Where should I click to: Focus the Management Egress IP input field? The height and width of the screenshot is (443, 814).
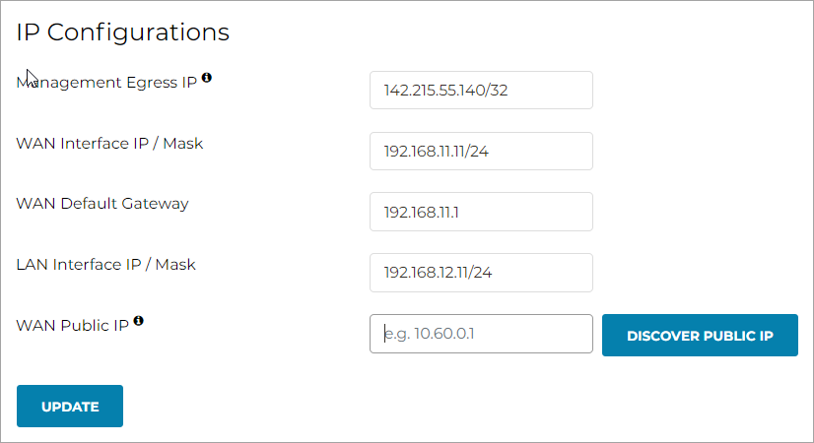click(x=481, y=91)
